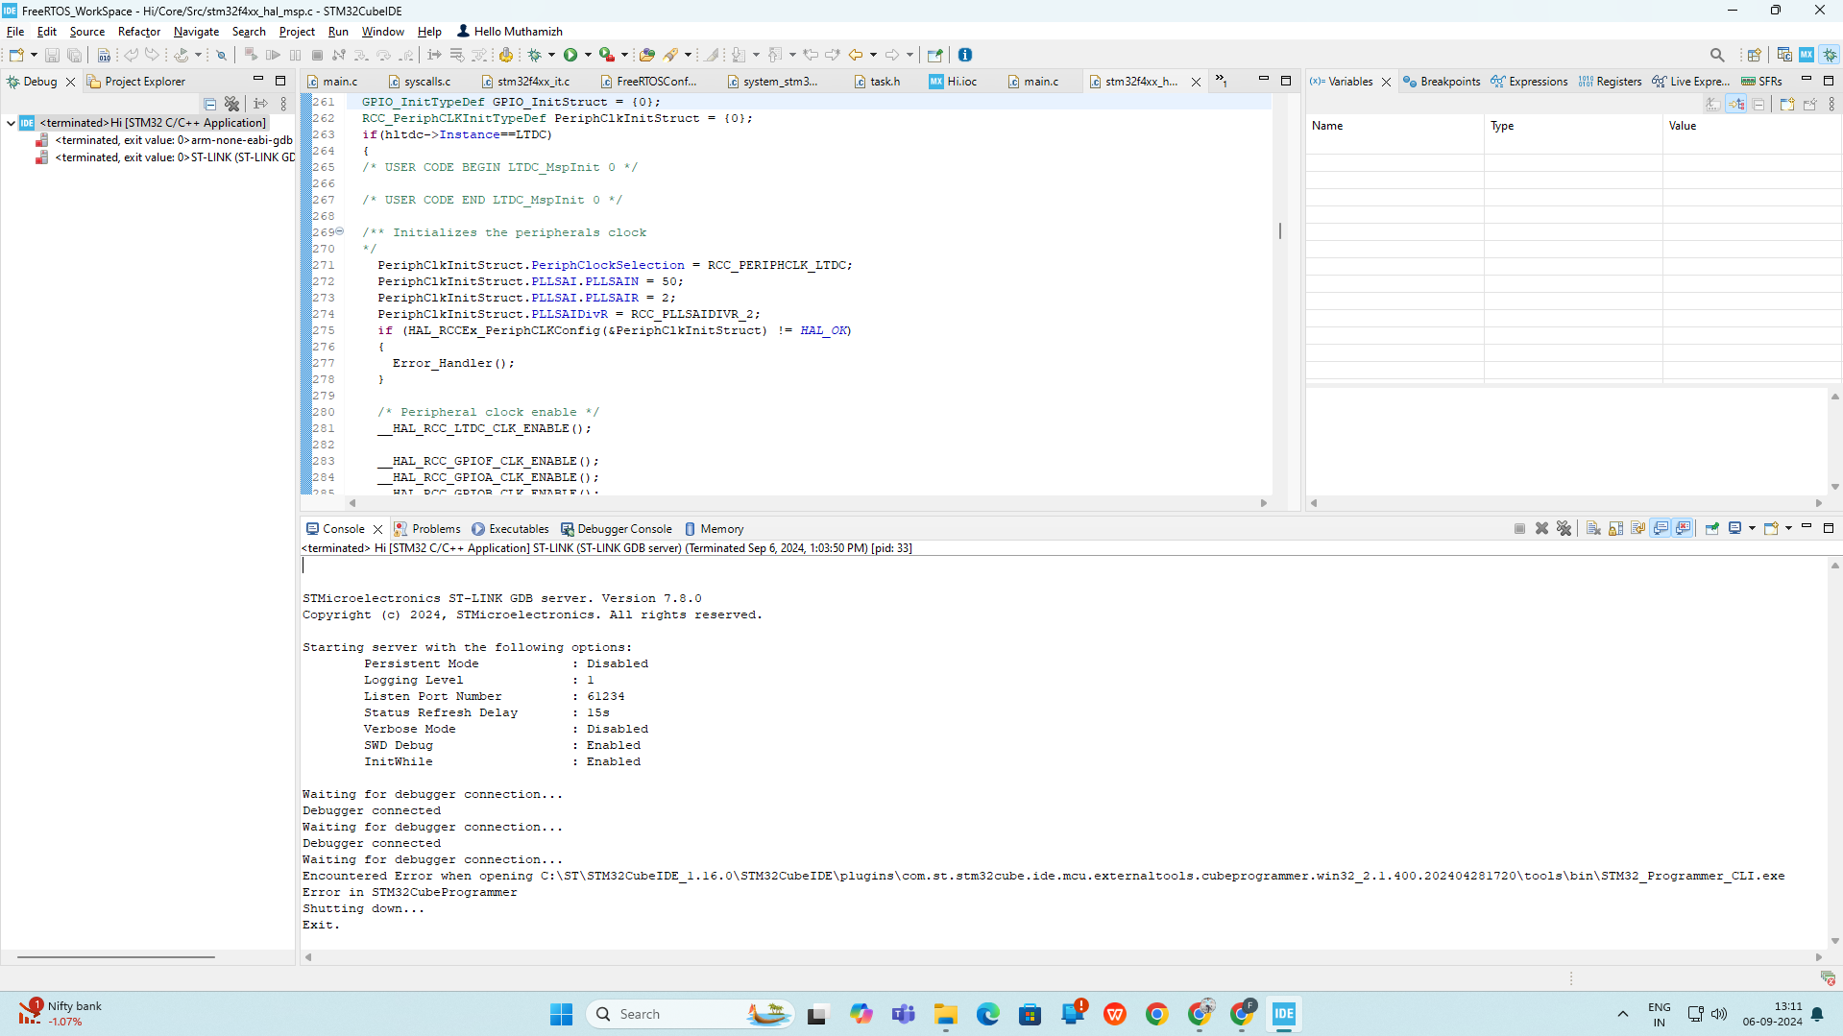This screenshot has height=1036, width=1843.
Task: Disable Show Console When Standard Out Changes
Action: coord(1661,528)
